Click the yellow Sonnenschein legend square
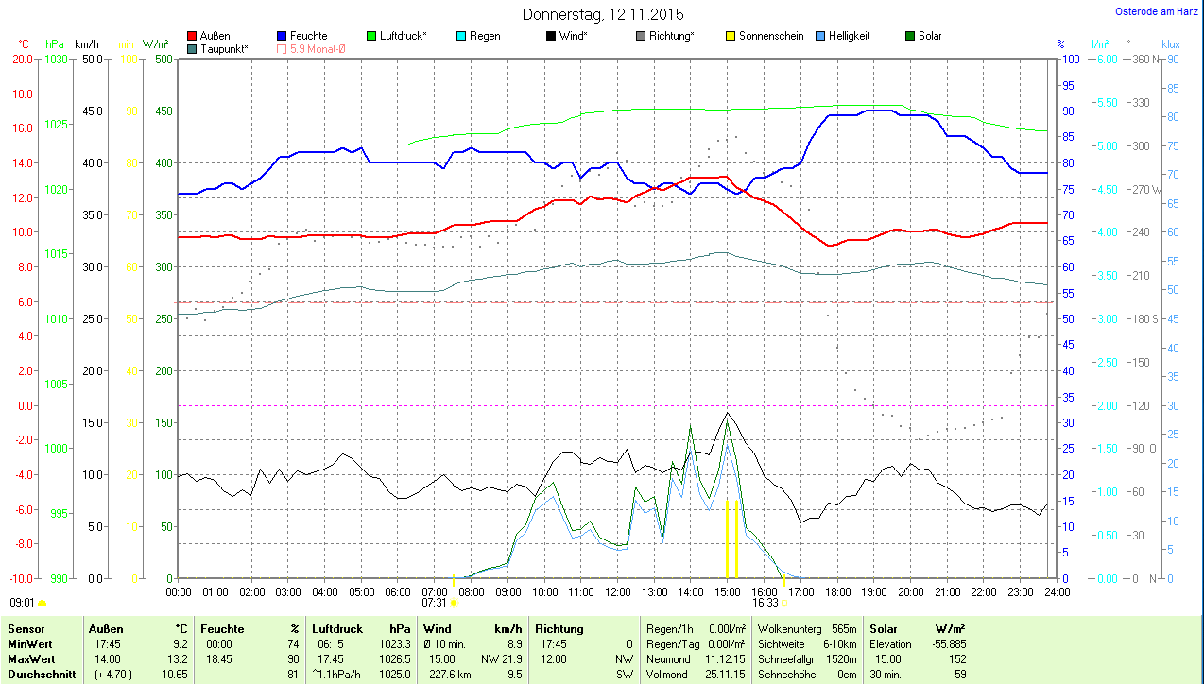 731,36
